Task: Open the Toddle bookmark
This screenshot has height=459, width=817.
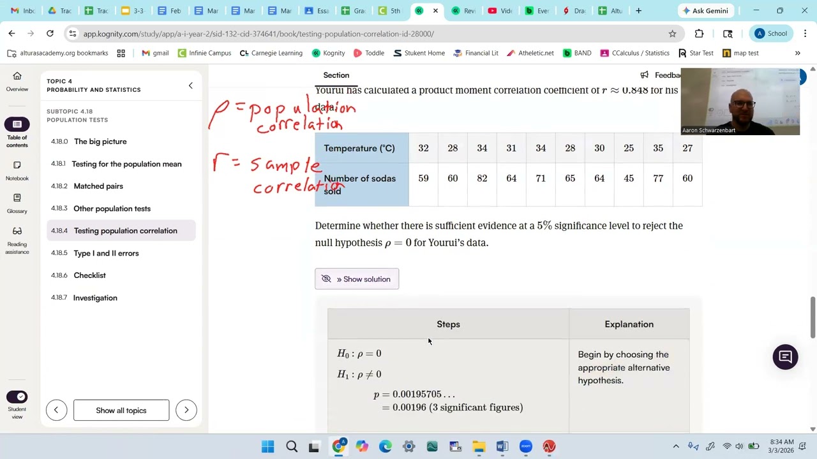Action: 368,53
